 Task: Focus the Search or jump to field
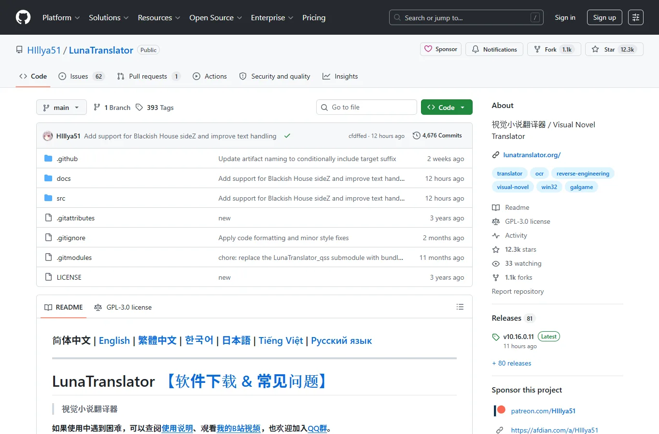coord(466,17)
